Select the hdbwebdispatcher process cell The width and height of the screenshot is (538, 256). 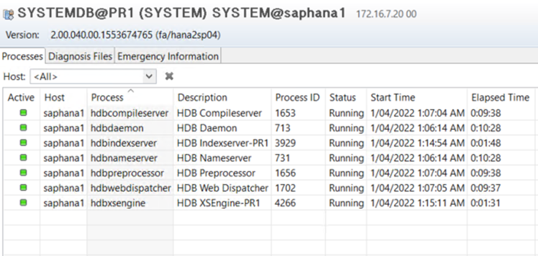[131, 188]
